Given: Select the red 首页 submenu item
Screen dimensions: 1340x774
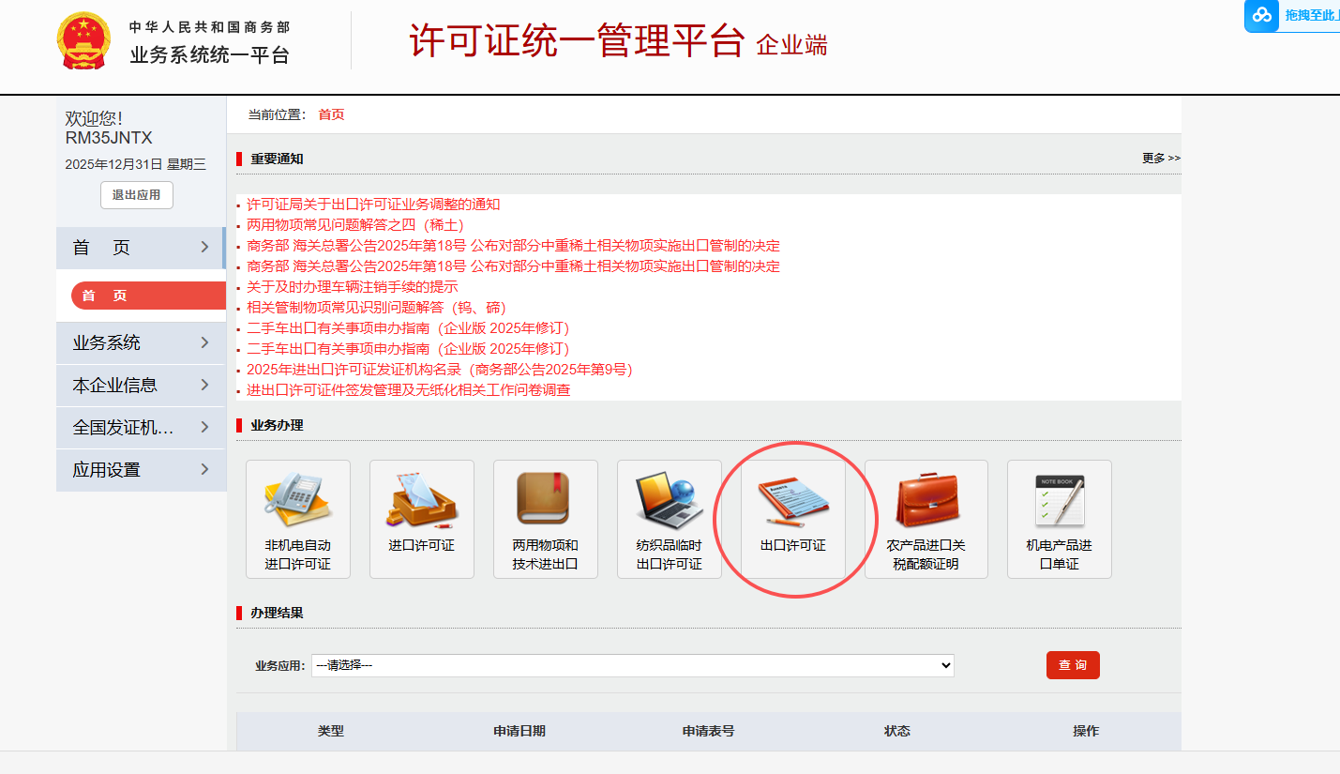Looking at the screenshot, I should point(147,296).
